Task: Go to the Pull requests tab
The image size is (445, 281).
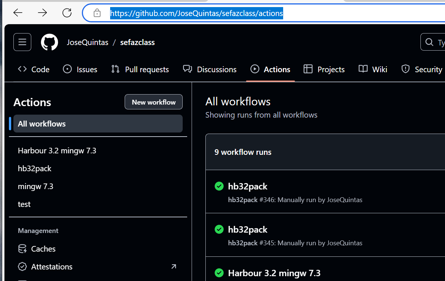Action: [140, 70]
